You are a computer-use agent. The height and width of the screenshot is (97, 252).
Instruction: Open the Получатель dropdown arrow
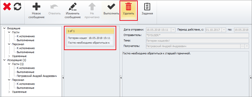click(247, 46)
